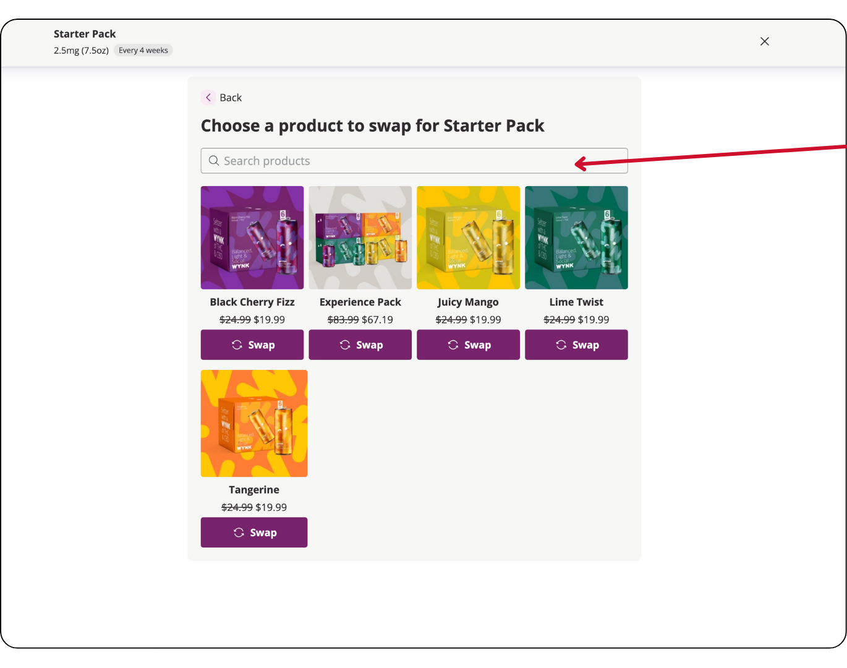Click the Starter Pack header title
847x668 pixels.
pos(85,34)
